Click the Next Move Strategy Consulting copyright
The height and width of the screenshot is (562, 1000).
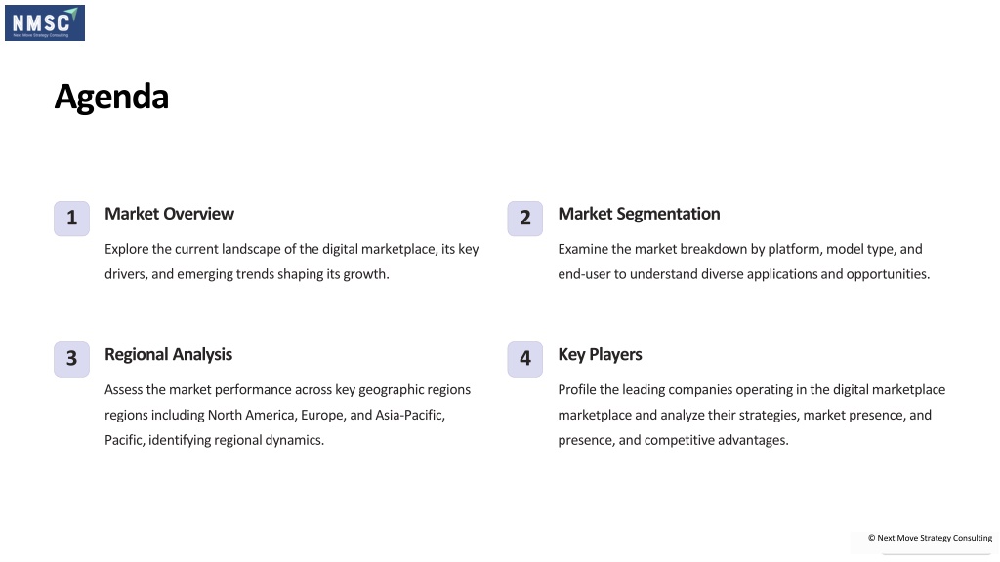tap(930, 538)
